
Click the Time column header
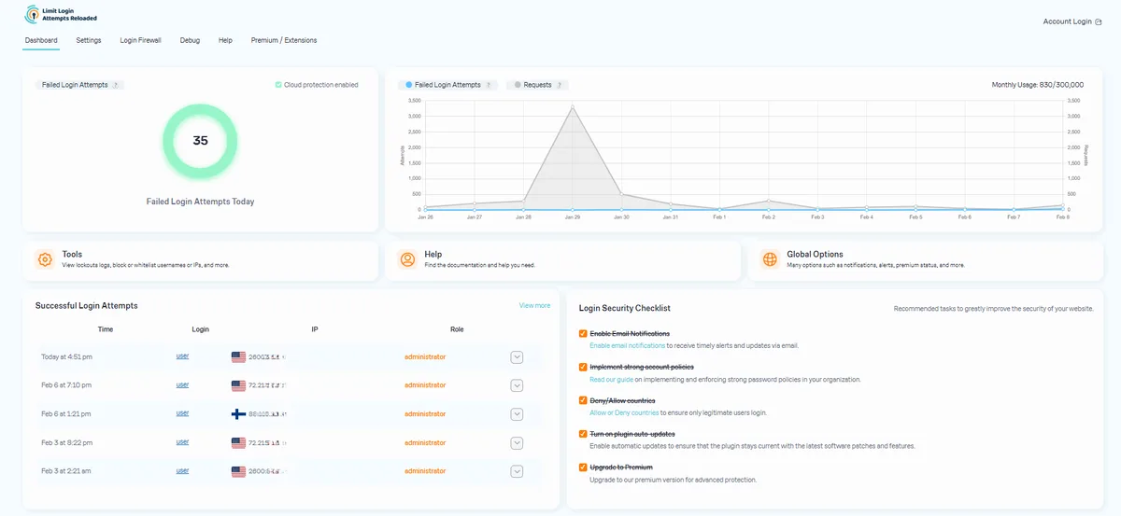106,329
